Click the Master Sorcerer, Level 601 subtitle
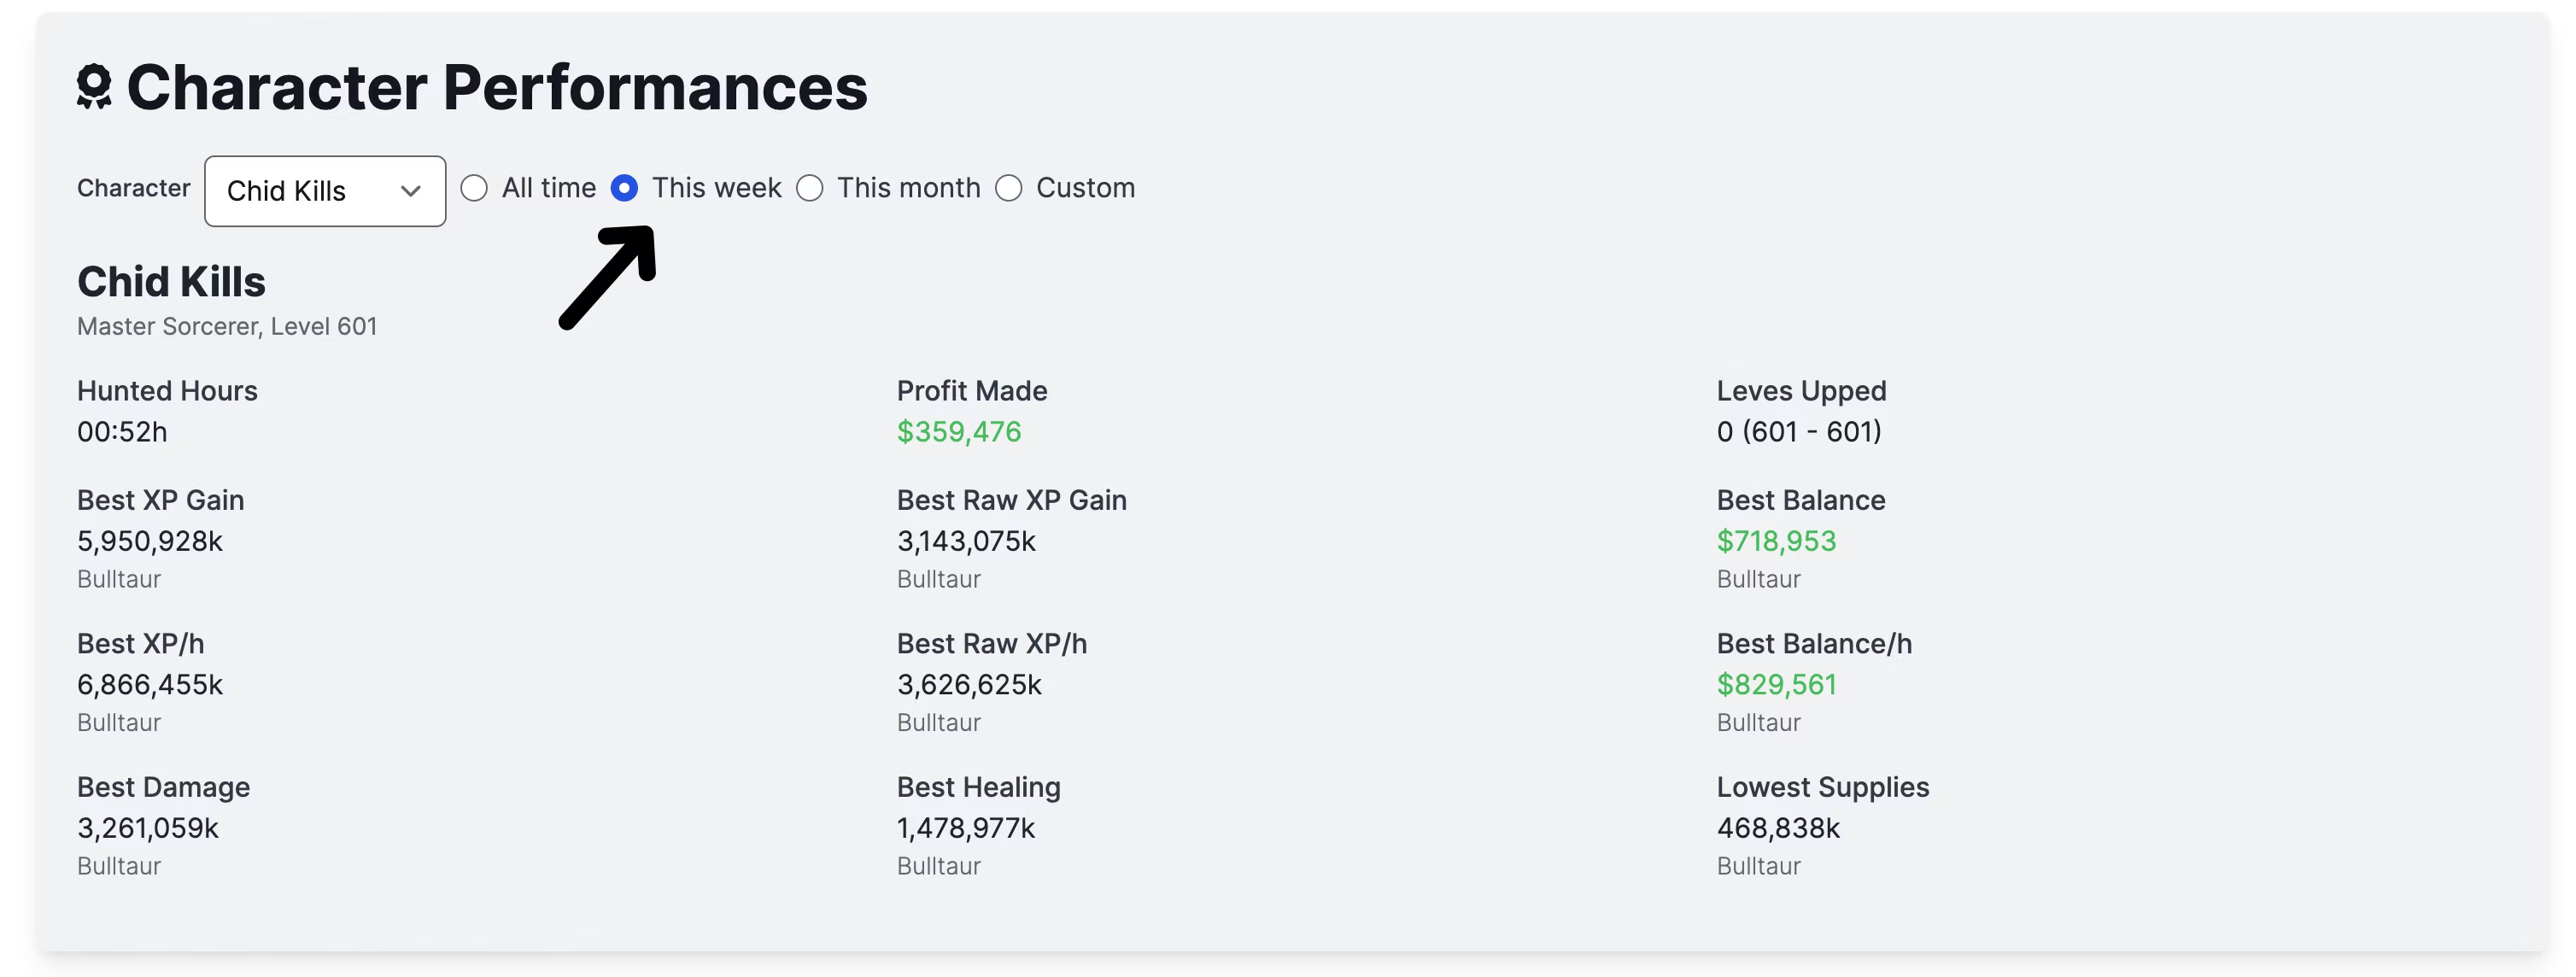The image size is (2576, 977). pos(227,327)
